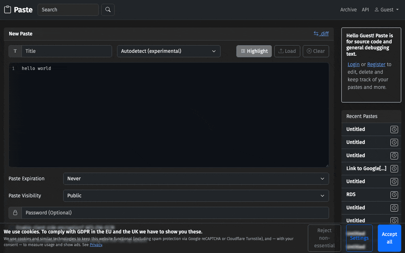Screen dimensions: 405x253
Task: Toggle the Highlight button
Action: [254, 51]
